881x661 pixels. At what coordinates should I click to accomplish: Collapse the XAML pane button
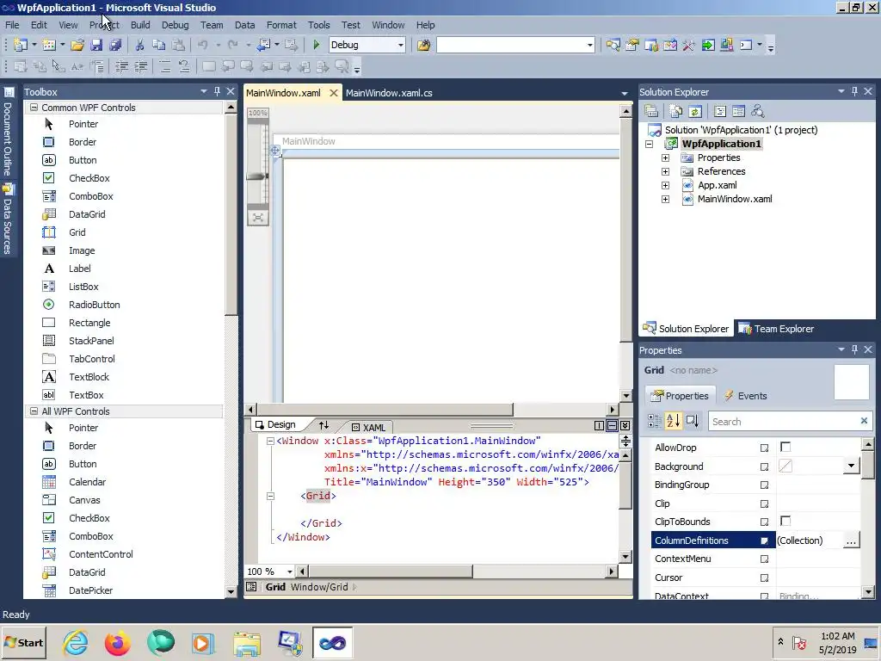[x=625, y=425]
